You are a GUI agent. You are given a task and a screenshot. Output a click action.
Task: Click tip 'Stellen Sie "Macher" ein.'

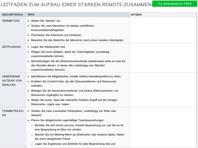tap(46, 21)
